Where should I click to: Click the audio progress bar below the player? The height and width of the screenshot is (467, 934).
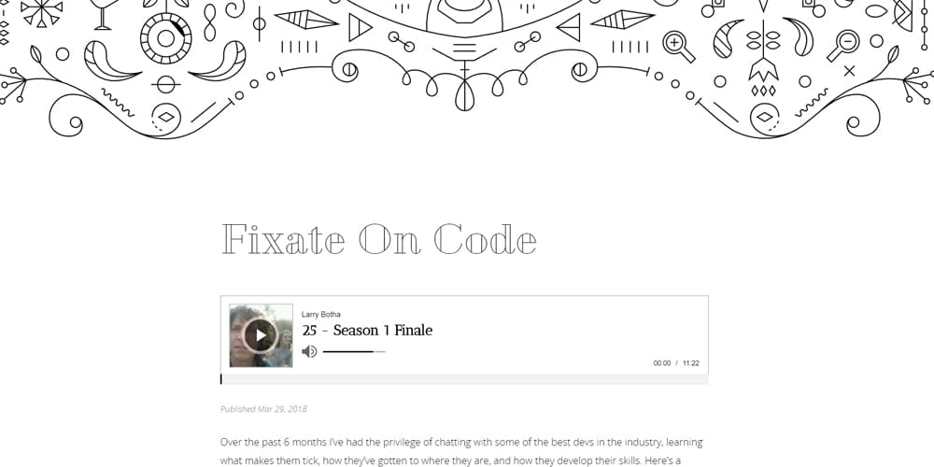464,379
